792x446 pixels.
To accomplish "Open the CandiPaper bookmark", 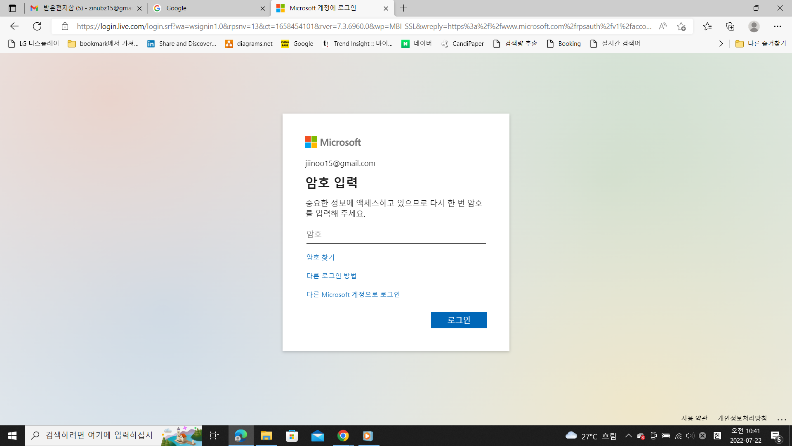I will 462,44.
